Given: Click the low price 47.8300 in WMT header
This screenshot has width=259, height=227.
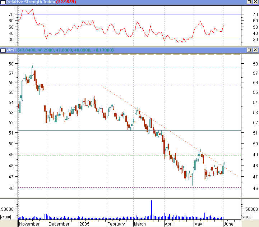Looking at the screenshot, I should click(64, 50).
